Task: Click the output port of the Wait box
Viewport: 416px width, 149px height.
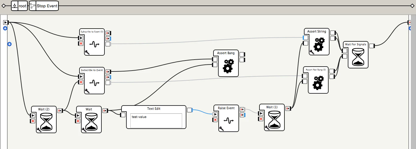Action: point(105,111)
